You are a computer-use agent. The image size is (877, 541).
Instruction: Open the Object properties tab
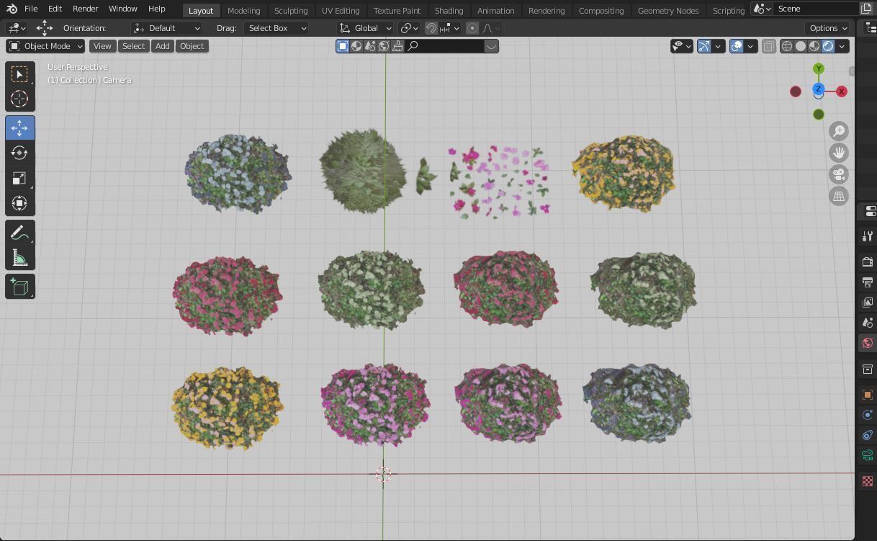click(868, 395)
